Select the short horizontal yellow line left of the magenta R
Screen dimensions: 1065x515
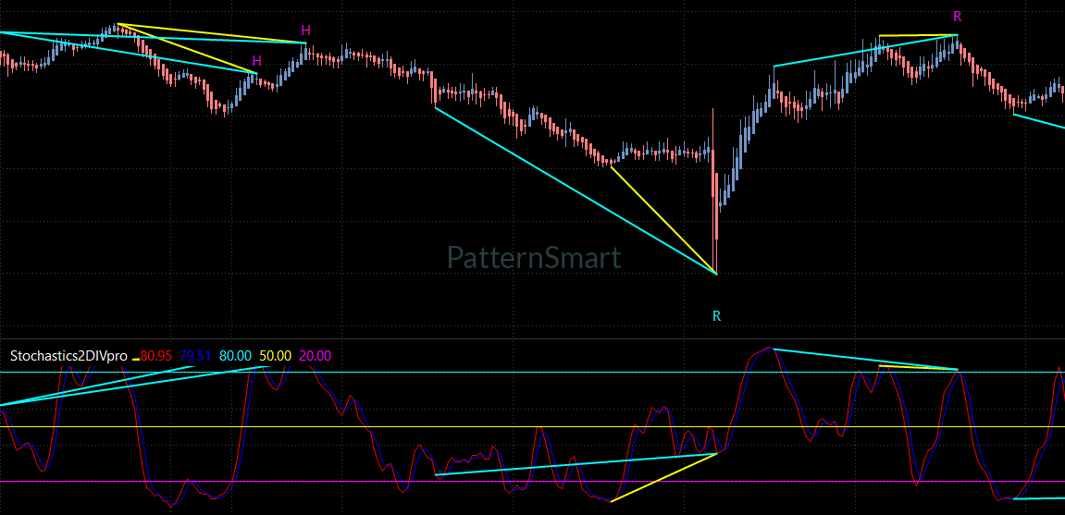[x=918, y=35]
